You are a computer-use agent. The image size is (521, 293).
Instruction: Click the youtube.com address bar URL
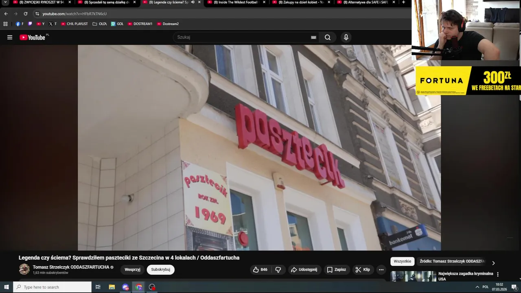point(74,14)
